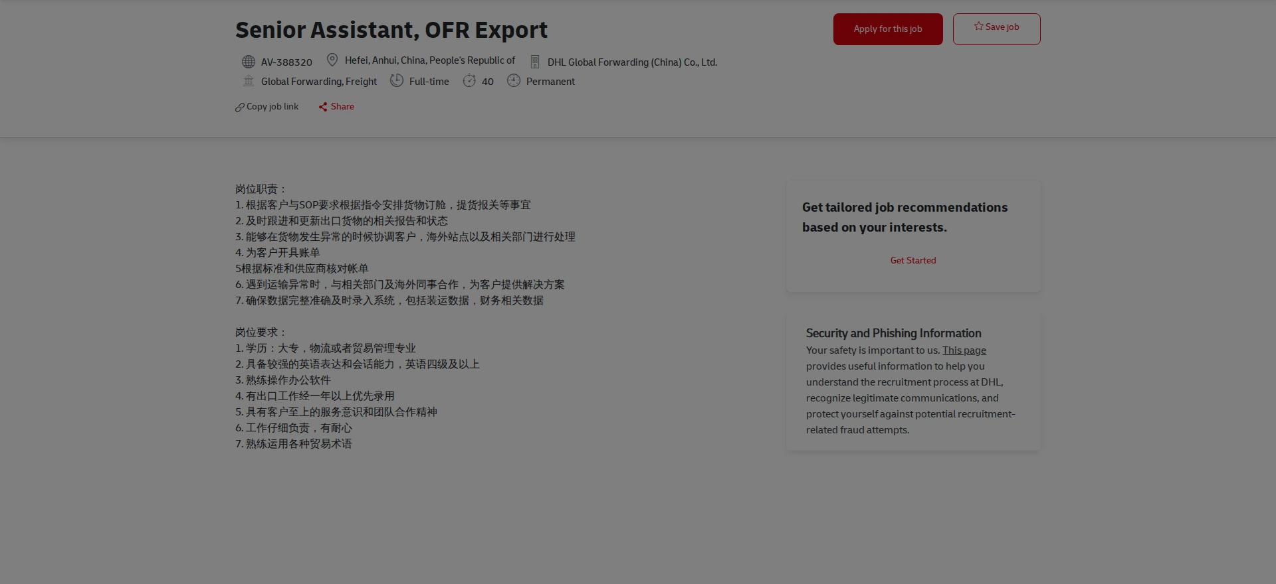Screen dimensions: 1276x584
Task: Click the Hefei, Anhui, China location text
Action: pos(430,60)
